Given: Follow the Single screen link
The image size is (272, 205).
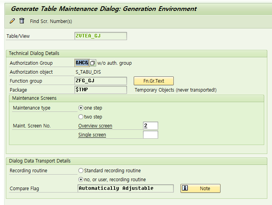Looking at the screenshot, I should (x=92, y=135).
